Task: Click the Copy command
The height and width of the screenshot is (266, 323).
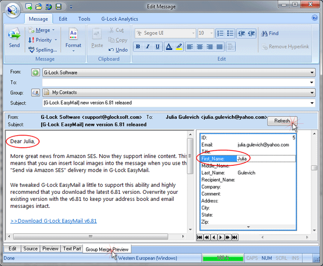Action: pos(118,40)
